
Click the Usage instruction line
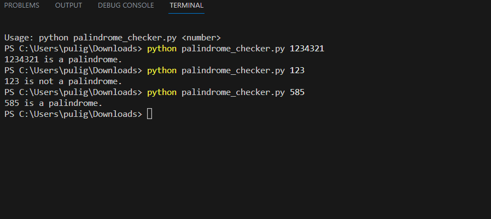click(112, 38)
